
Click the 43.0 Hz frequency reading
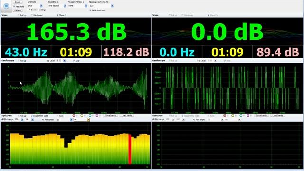coord(26,52)
